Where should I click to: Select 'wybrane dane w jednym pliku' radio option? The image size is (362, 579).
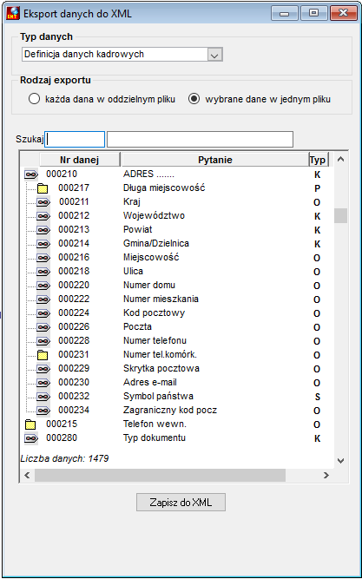point(194,99)
